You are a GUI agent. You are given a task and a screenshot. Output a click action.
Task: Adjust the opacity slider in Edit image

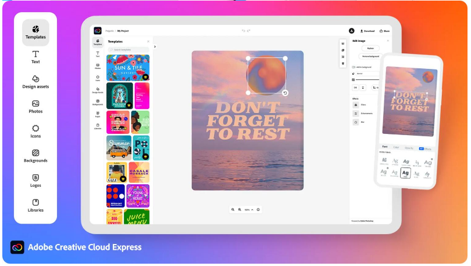pyautogui.click(x=367, y=79)
